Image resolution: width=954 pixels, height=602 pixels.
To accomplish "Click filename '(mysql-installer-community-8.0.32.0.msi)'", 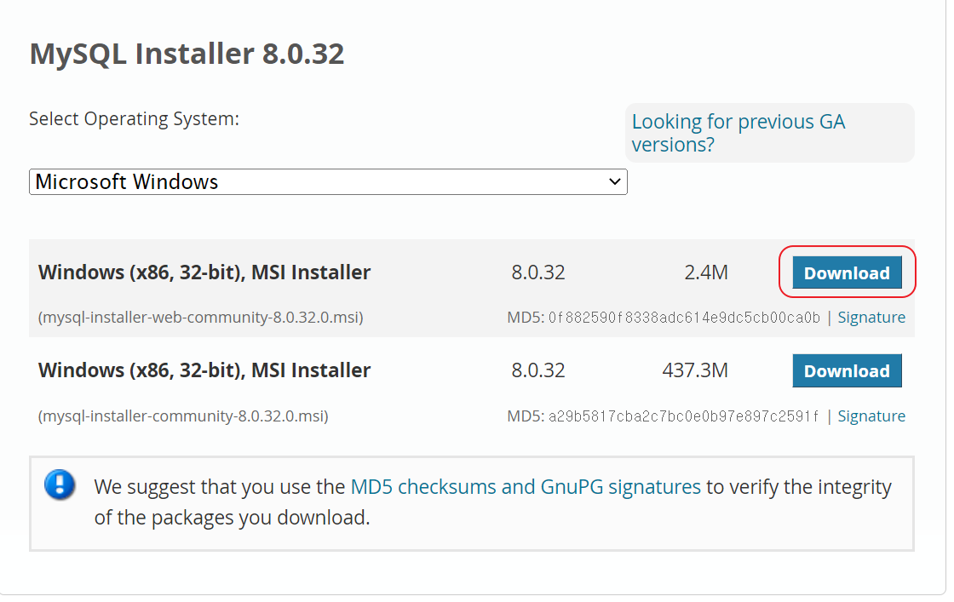I will click(x=183, y=416).
